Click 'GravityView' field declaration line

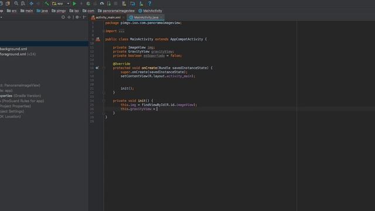(144, 52)
